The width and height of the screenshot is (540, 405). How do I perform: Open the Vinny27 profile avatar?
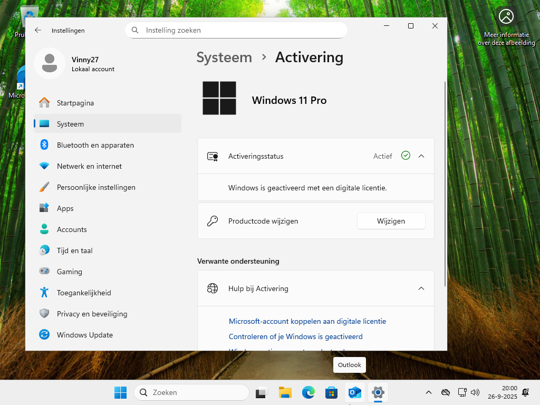[50, 63]
